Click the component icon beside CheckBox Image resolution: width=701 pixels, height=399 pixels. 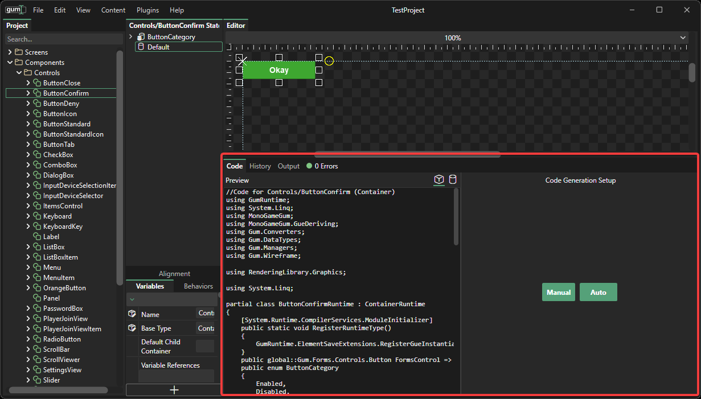point(37,155)
